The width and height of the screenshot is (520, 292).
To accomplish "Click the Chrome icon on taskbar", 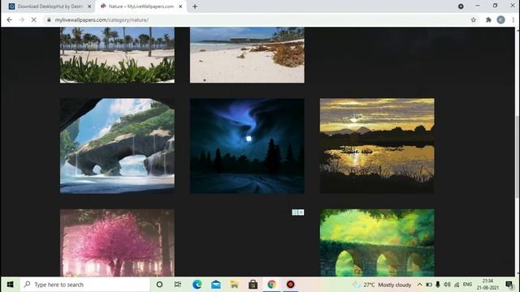I will 271,285.
